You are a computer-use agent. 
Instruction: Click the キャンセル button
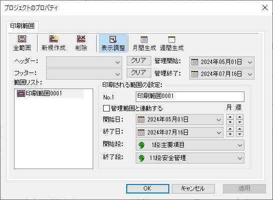click(193, 188)
